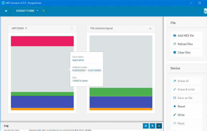Click the green connection status indicator
The width and height of the screenshot is (207, 131).
coord(44,11)
